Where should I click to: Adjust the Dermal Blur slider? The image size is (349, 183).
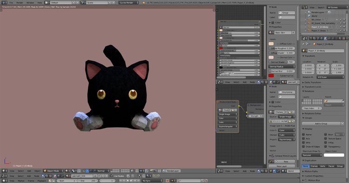pos(282,71)
